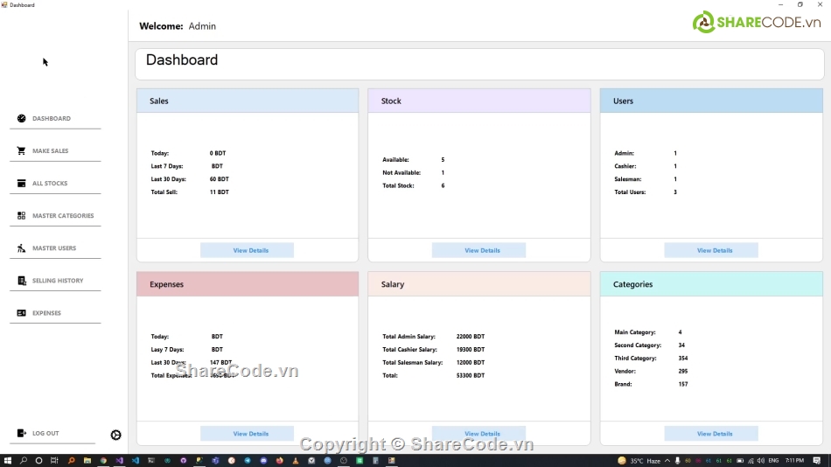Click the "Vendor:" label

tap(625, 371)
